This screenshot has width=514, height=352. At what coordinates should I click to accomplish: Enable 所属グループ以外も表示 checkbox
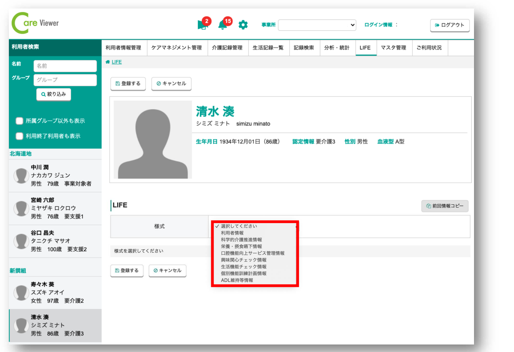(19, 121)
